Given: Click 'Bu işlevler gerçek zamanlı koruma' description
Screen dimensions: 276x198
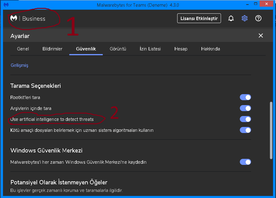Looking at the screenshot, I should [67, 190].
